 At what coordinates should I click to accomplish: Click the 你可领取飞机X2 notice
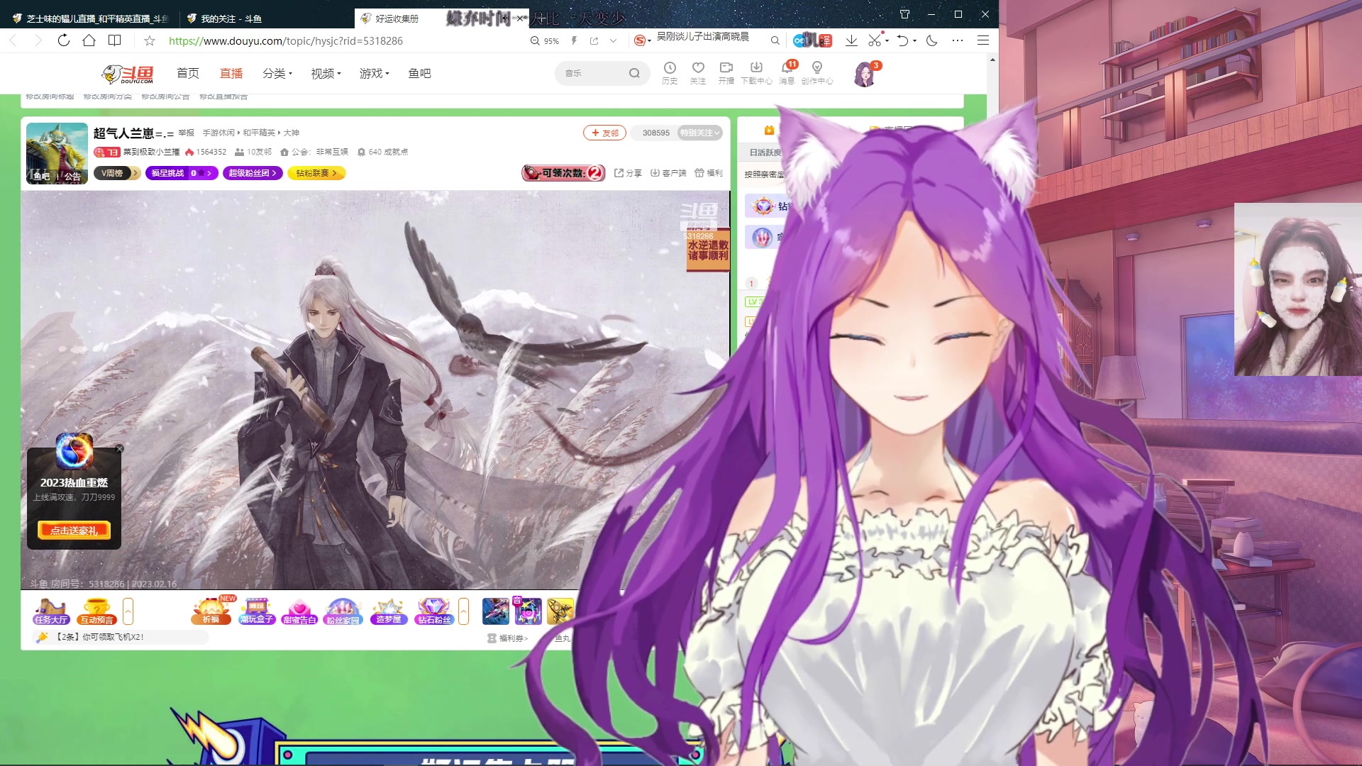point(121,637)
